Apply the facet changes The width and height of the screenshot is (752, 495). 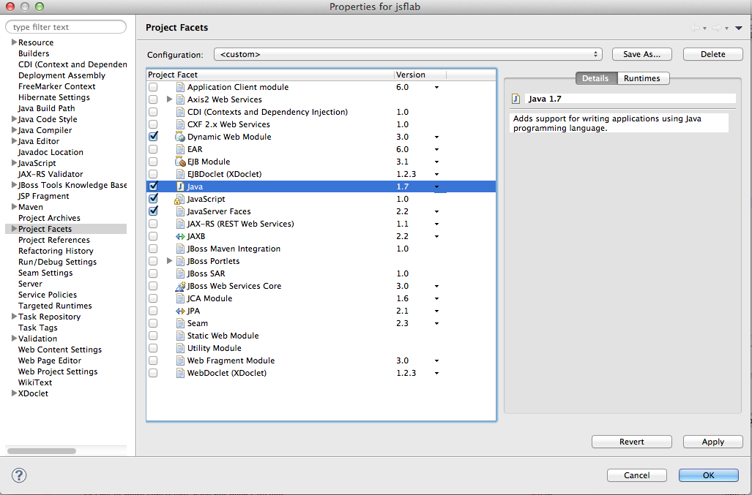(x=712, y=442)
